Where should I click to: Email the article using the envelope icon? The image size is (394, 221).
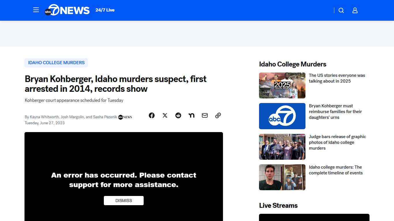(x=205, y=115)
